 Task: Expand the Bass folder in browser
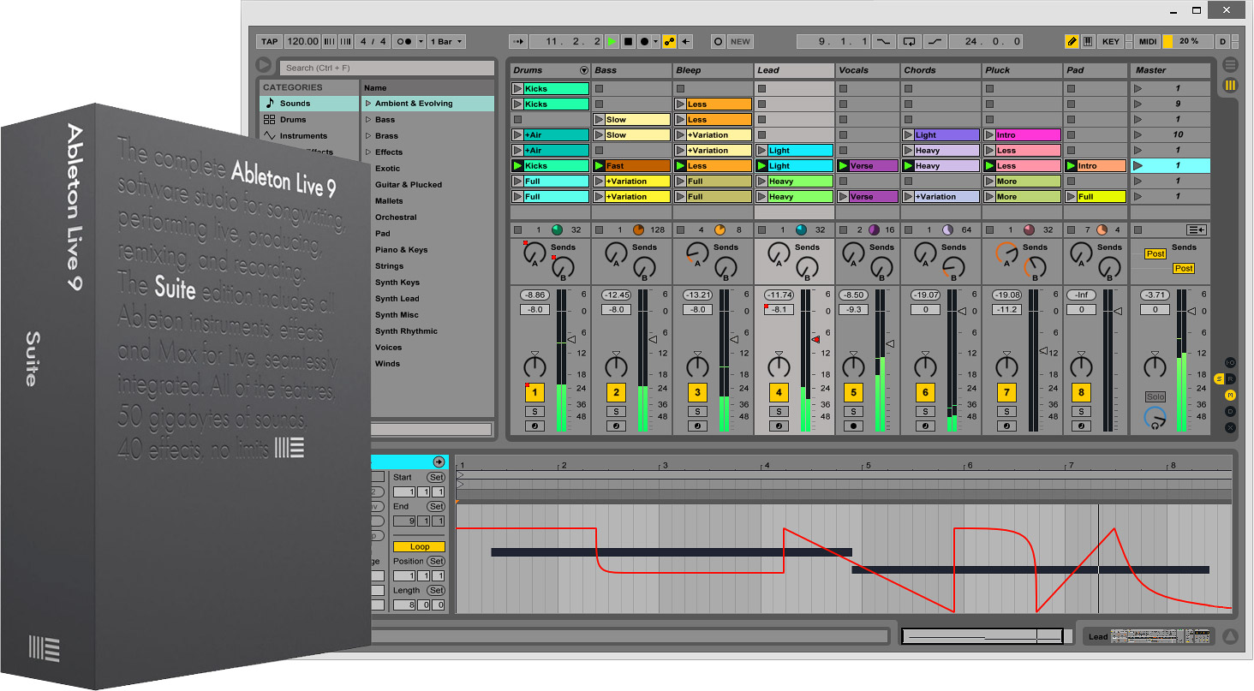[368, 120]
